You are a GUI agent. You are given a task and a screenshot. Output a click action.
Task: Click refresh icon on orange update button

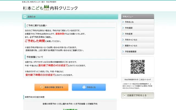coord(42,87)
